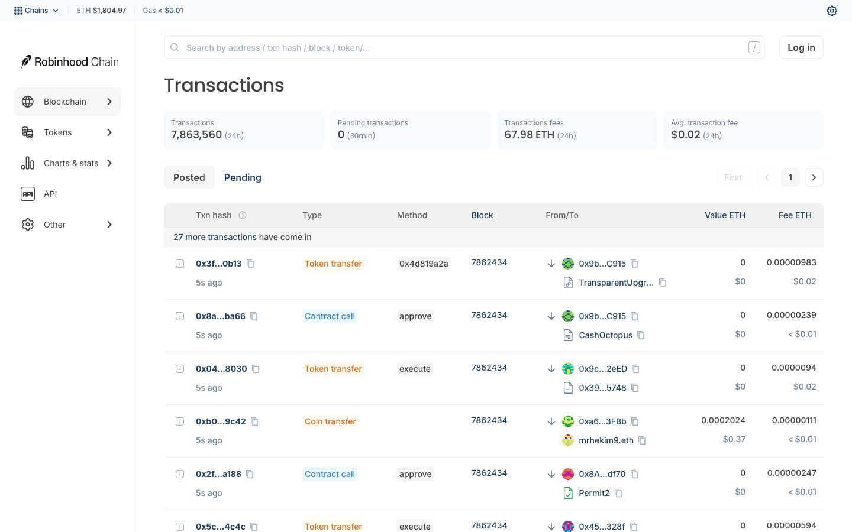Click the Block column header
Image resolution: width=852 pixels, height=532 pixels.
pyautogui.click(x=482, y=215)
